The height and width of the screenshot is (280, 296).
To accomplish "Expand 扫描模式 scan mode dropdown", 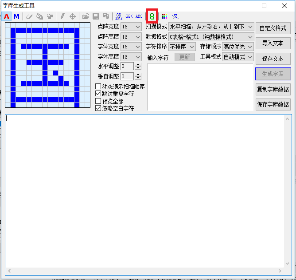I will [211, 27].
